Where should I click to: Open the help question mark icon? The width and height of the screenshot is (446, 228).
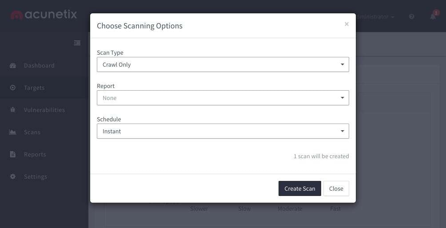point(412,17)
